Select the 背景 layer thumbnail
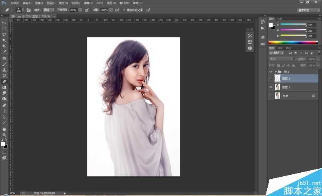322x196 pixels. click(x=277, y=96)
